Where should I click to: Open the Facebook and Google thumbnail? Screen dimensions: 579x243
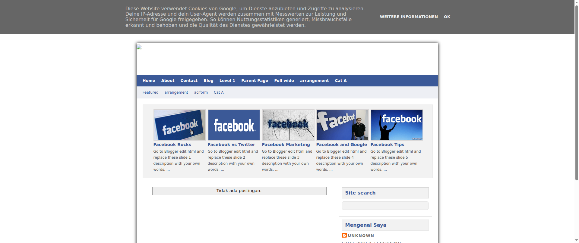pyautogui.click(x=343, y=125)
